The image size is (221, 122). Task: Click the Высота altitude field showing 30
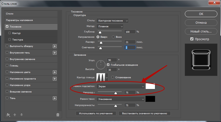pos(112,70)
